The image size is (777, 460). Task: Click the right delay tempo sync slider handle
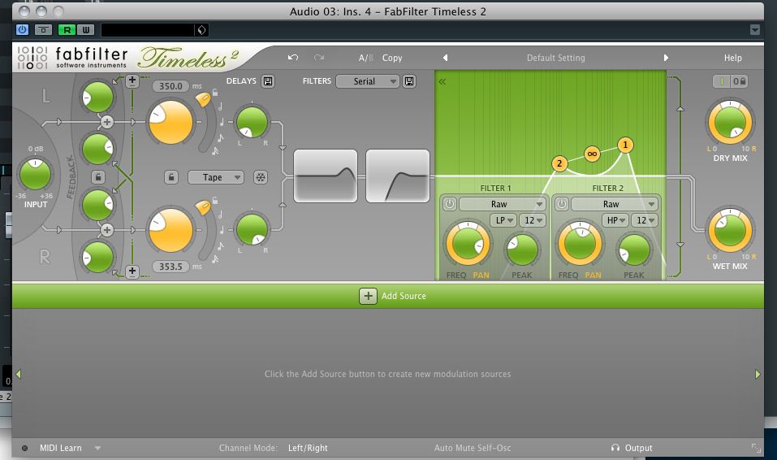[x=203, y=207]
